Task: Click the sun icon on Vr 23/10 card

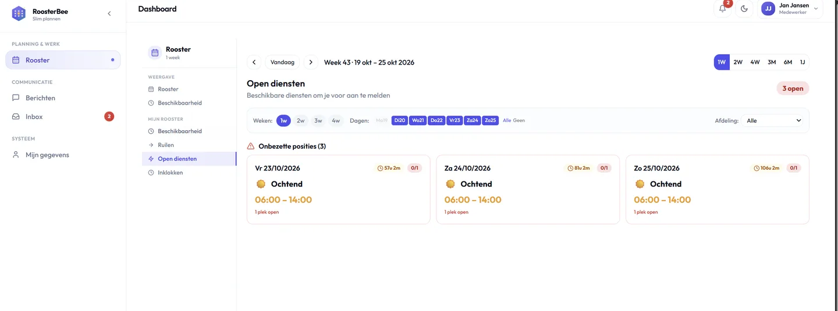Action: [261, 184]
